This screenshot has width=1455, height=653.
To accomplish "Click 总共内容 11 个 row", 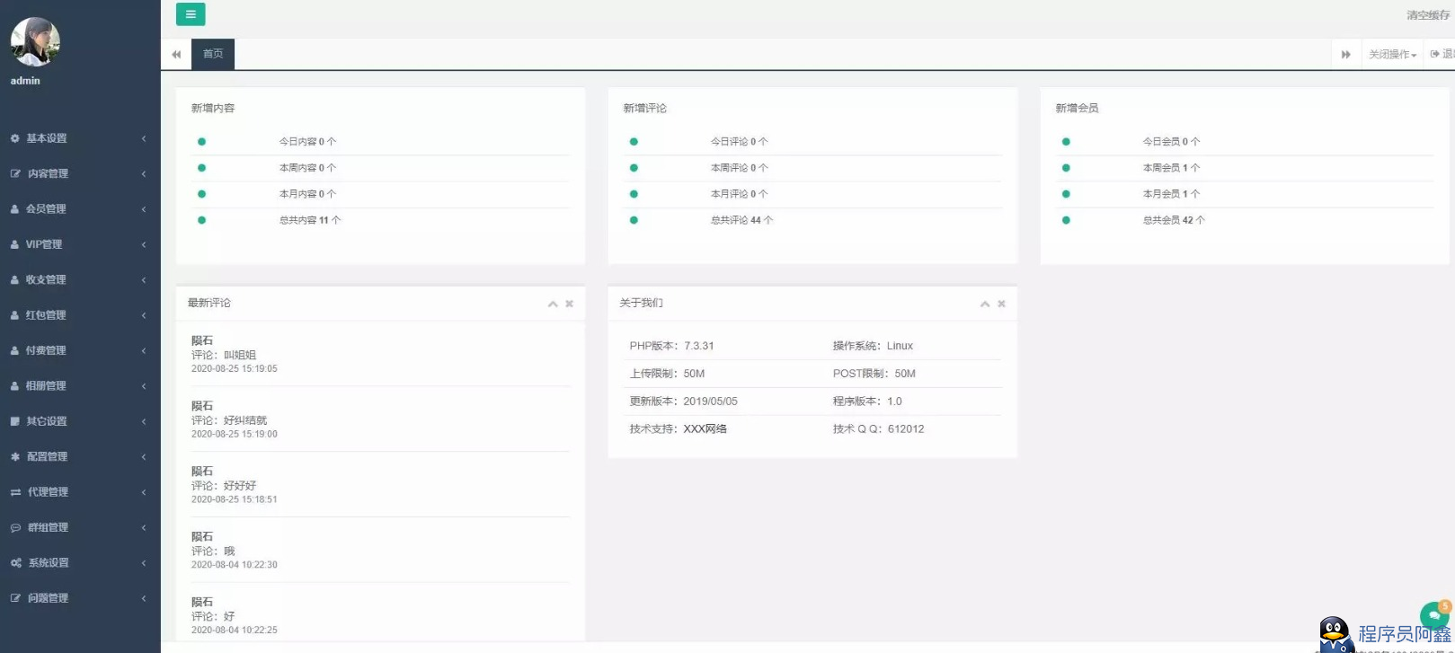I will click(x=381, y=220).
